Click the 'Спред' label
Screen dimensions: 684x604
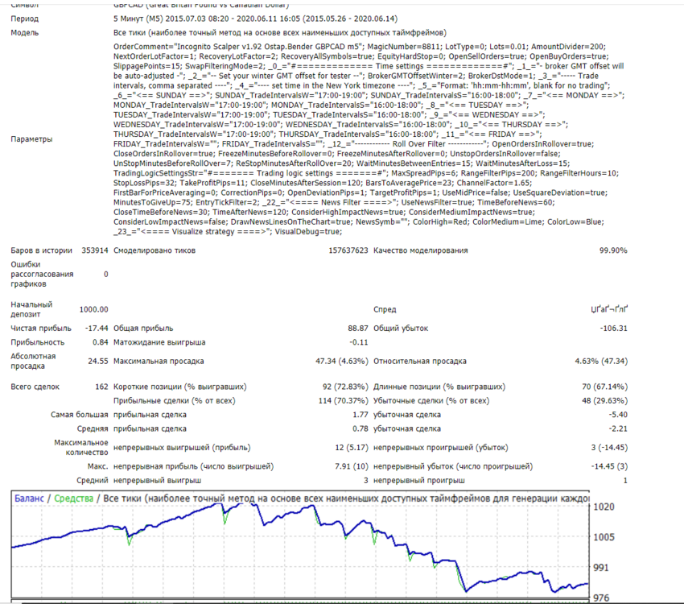[x=385, y=309]
